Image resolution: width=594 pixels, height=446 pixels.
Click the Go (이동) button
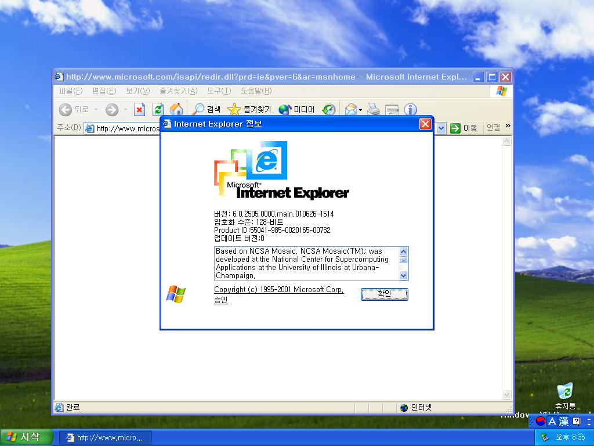pyautogui.click(x=463, y=128)
